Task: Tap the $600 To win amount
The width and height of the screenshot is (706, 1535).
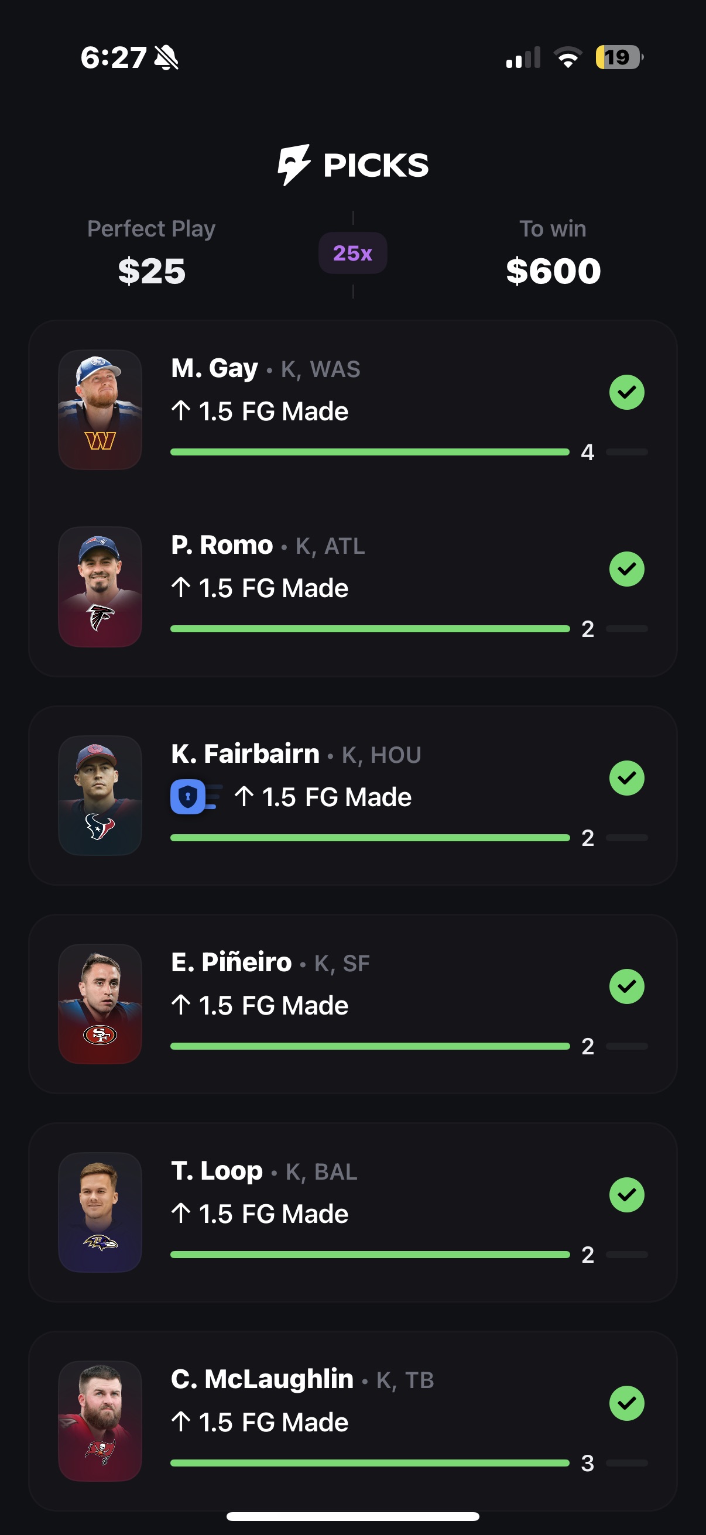Action: pyautogui.click(x=553, y=271)
